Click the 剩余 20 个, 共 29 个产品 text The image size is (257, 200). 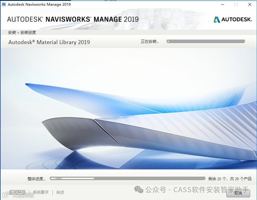(230, 179)
